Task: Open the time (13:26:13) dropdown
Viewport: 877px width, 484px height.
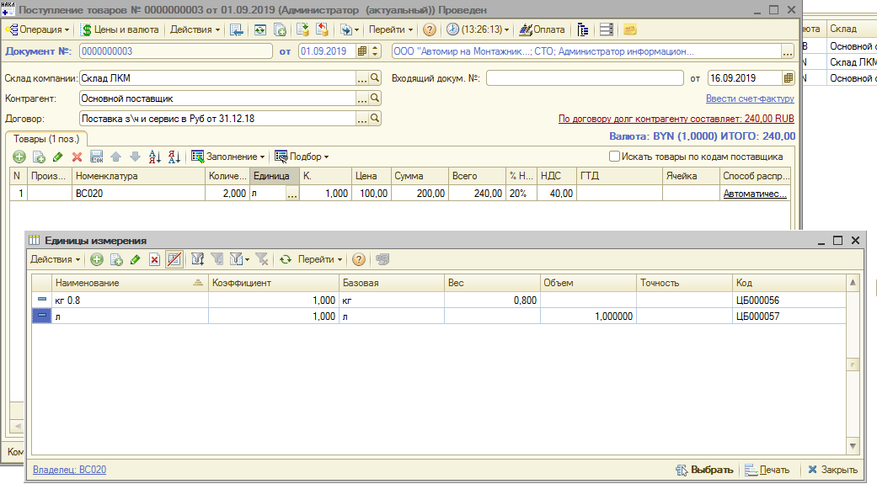Action: coord(479,29)
